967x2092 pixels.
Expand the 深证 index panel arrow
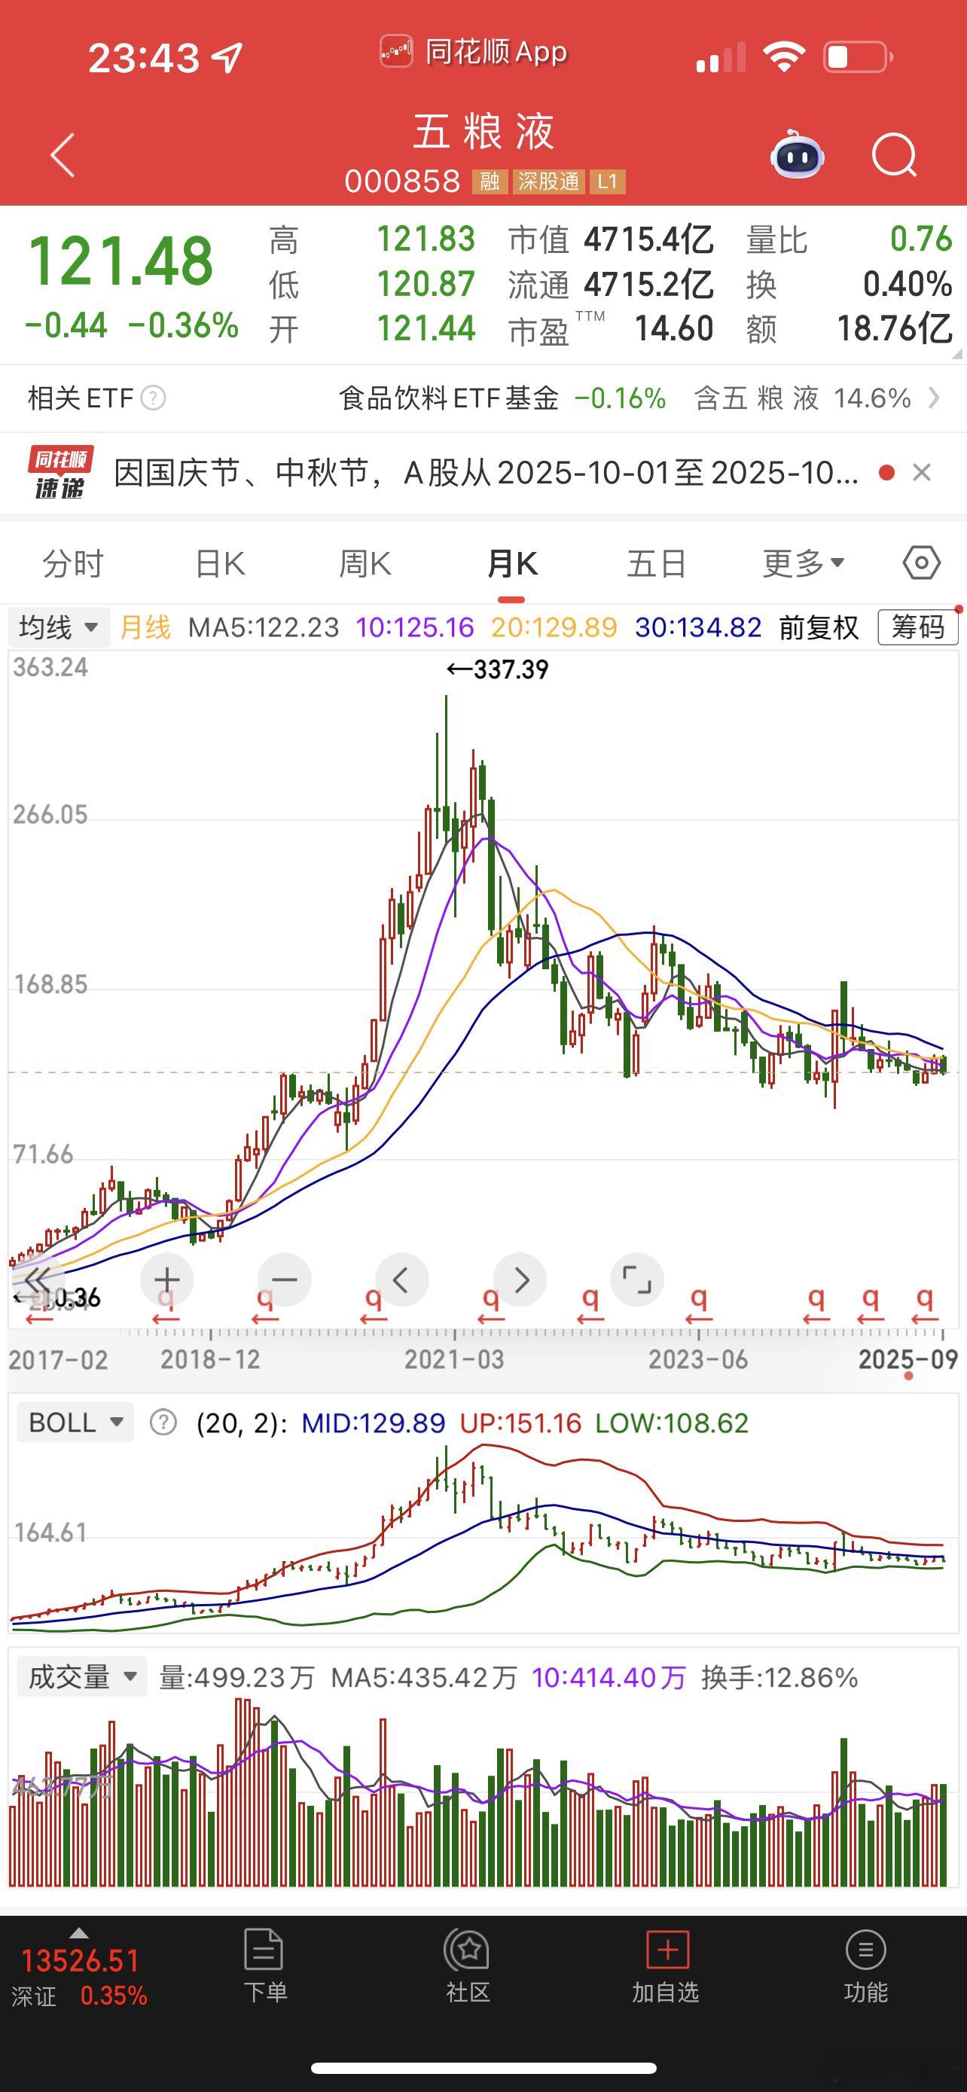(x=79, y=1932)
